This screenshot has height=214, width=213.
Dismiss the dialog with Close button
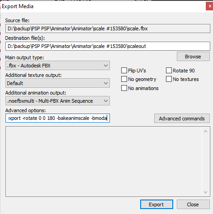click(x=193, y=204)
